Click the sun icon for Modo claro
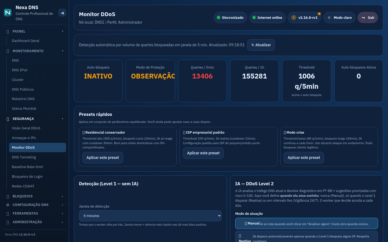 coord(329,17)
